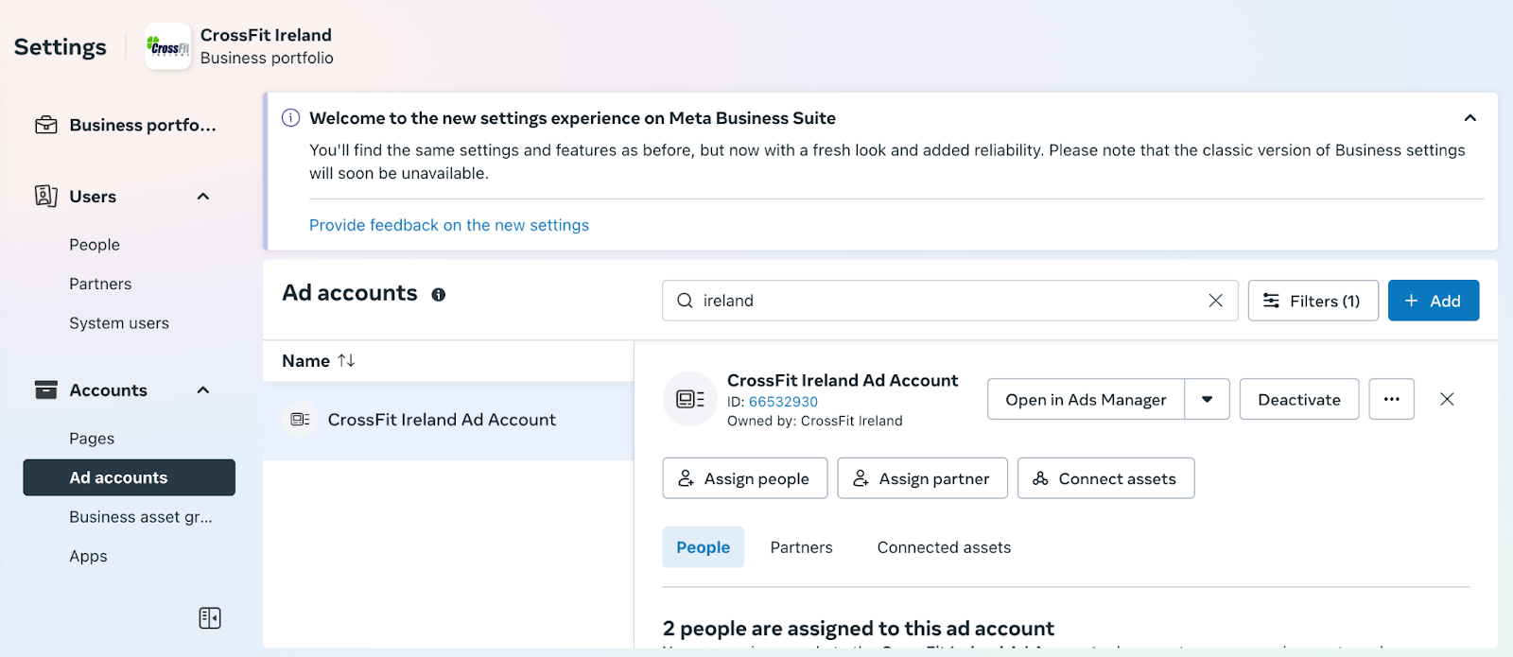1513x657 pixels.
Task: Select CrossFit Ireland Ad Account row
Action: 448,420
